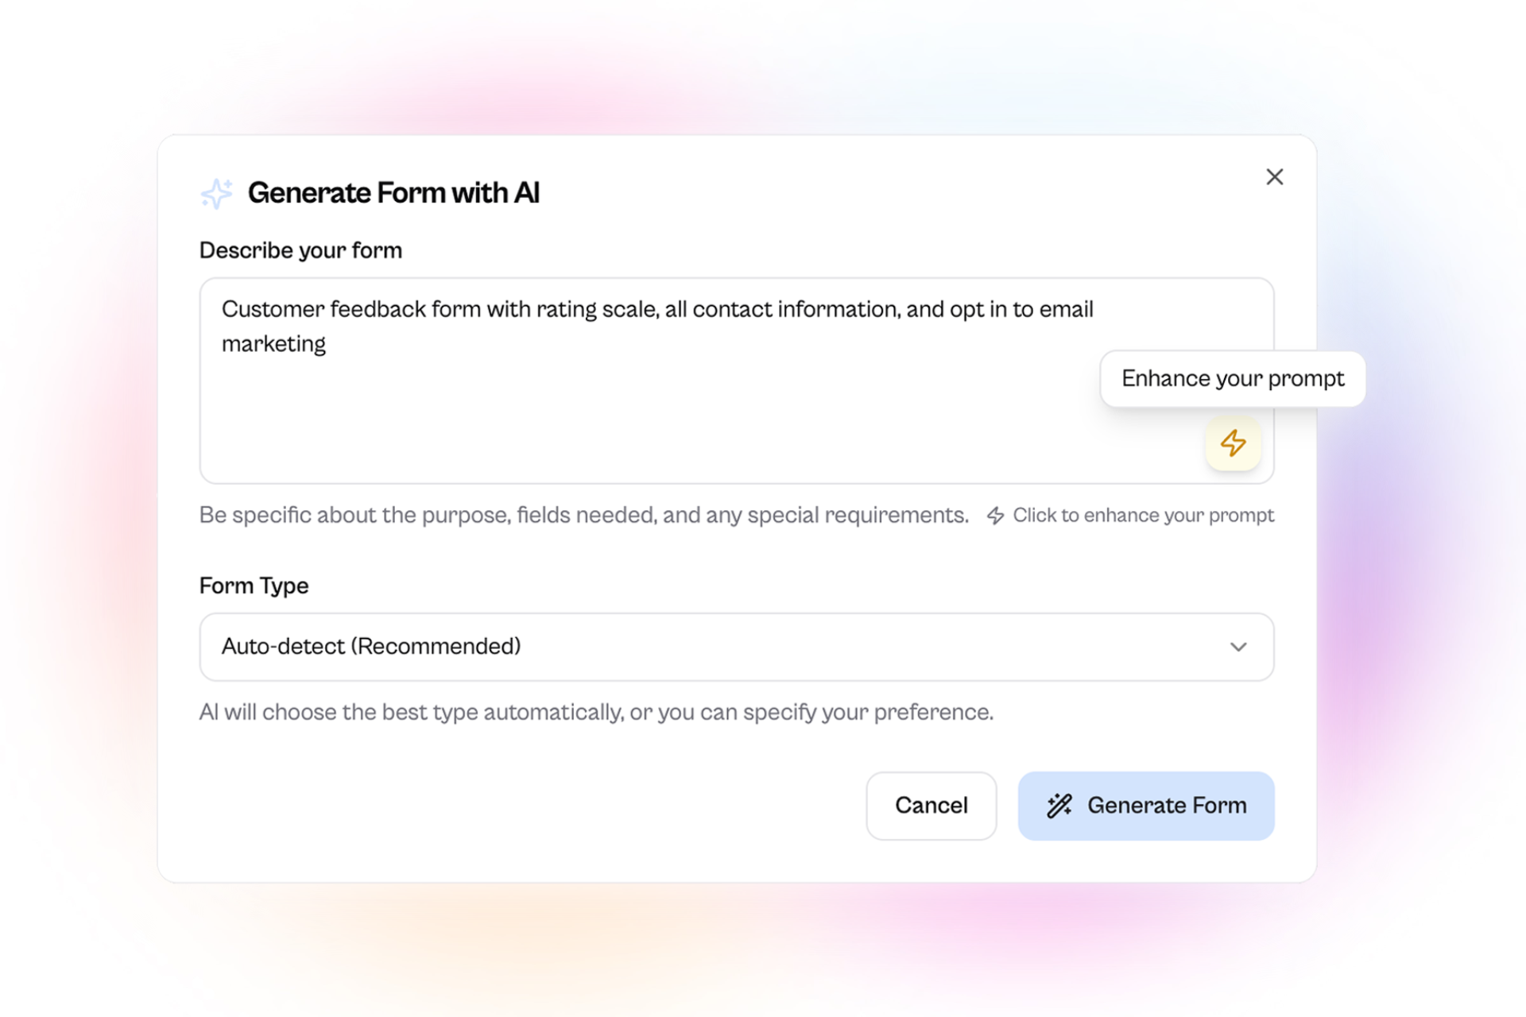Image resolution: width=1526 pixels, height=1017 pixels.
Task: Click the "AI will choose the best type" hint
Action: 596,712
